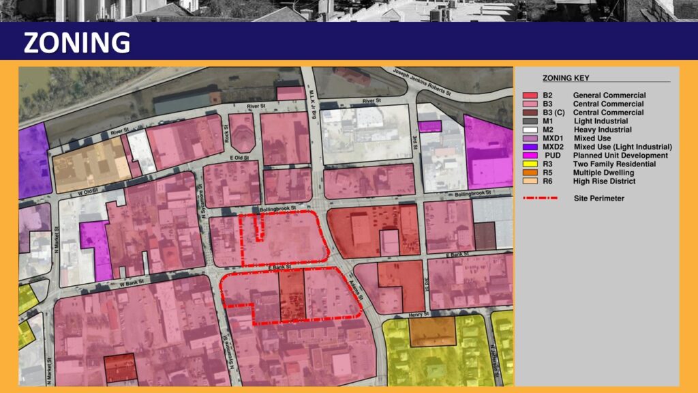Click the ZONING slide title
Viewport: 698px width, 393px height.
pos(77,43)
